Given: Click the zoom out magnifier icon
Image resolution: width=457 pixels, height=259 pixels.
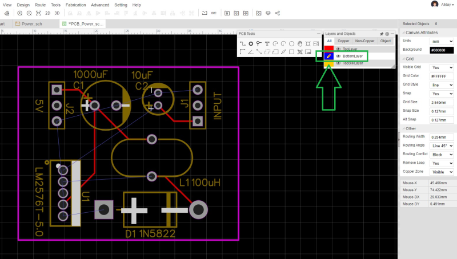Looking at the screenshot, I should pyautogui.click(x=29, y=13).
